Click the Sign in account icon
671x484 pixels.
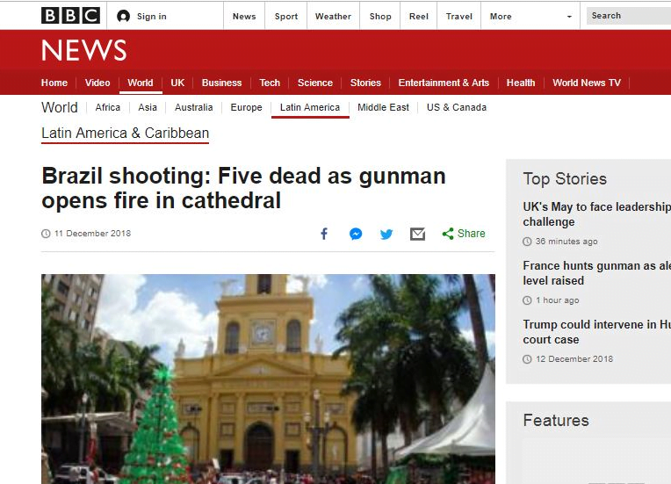(x=124, y=16)
